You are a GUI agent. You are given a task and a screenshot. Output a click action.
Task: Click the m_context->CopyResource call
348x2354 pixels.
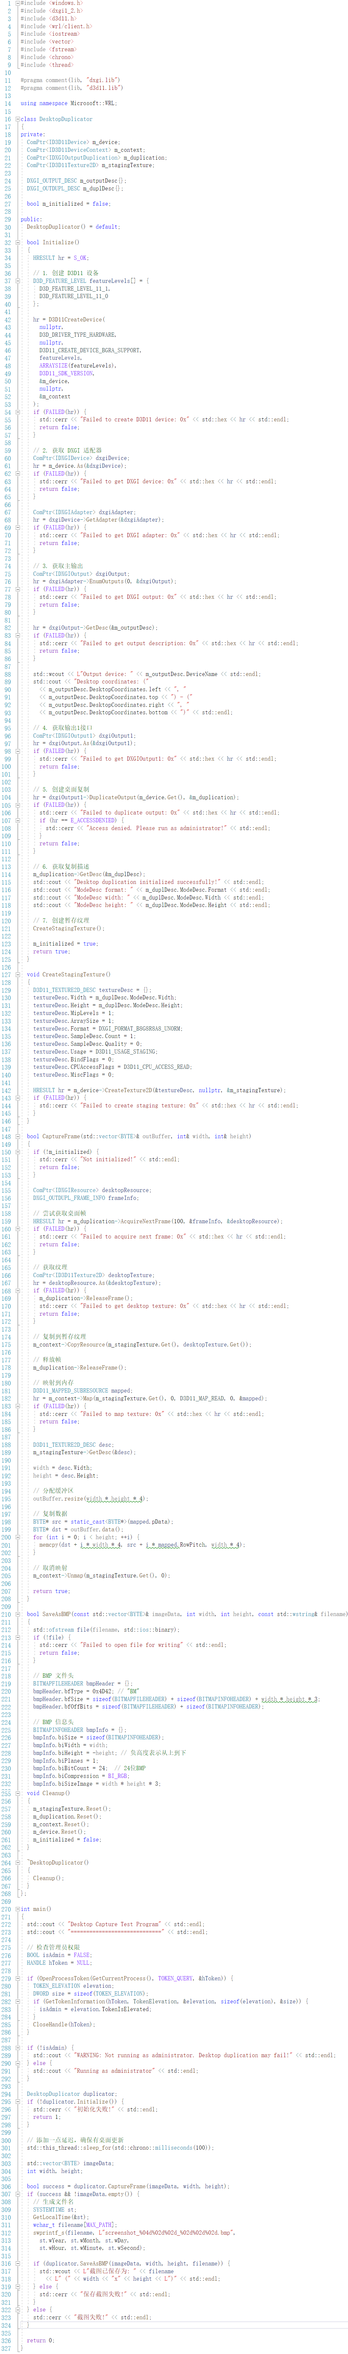[142, 1344]
